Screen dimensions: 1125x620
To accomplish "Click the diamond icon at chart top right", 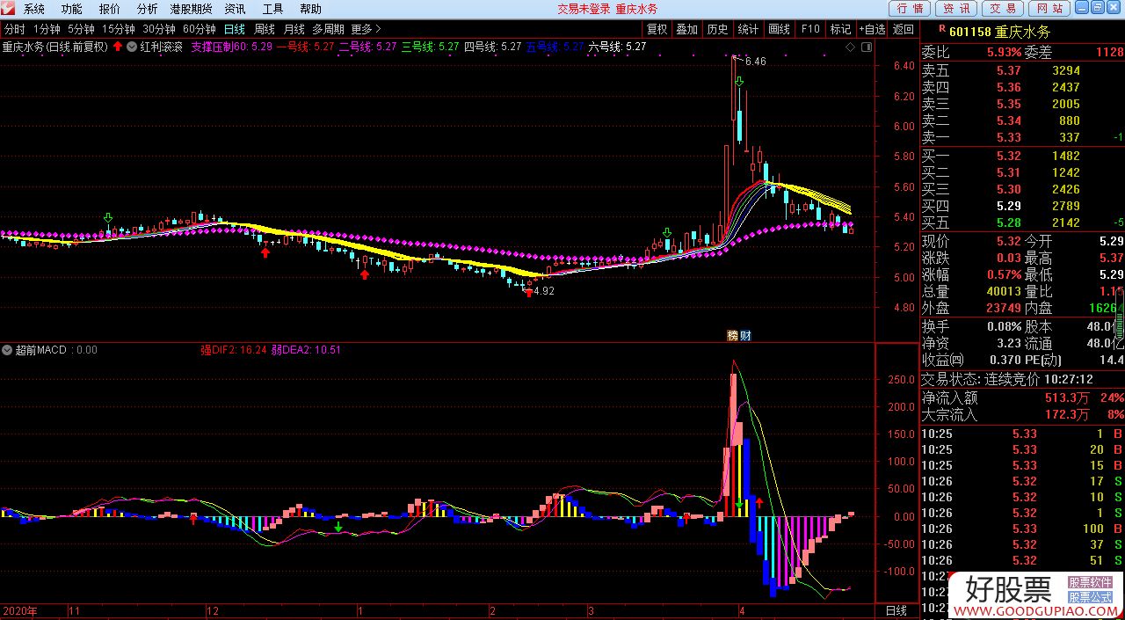I will click(x=850, y=47).
